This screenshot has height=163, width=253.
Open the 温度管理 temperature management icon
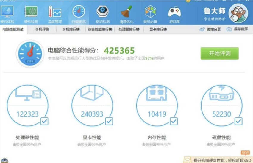(x=55, y=12)
